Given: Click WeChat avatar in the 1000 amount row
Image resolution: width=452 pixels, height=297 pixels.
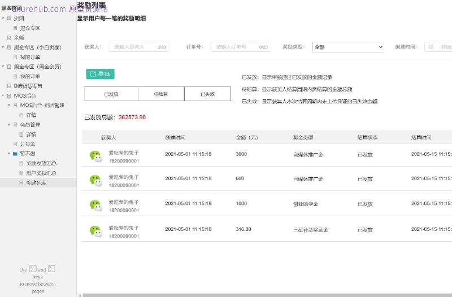Looking at the screenshot, I should pos(95,206).
